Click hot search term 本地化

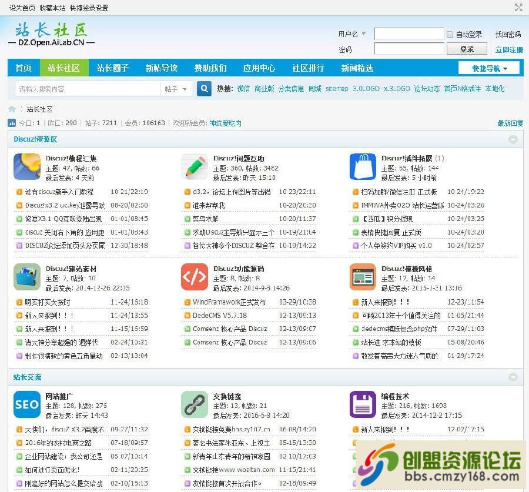tap(494, 88)
